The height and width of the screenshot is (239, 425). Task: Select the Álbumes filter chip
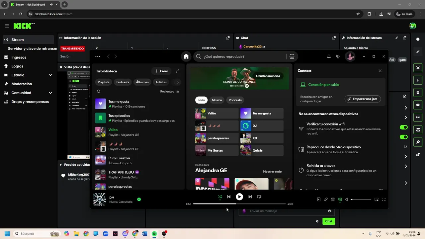[x=142, y=82]
